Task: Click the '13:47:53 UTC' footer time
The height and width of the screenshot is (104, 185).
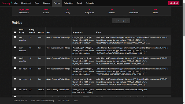Action: [x=64, y=101]
